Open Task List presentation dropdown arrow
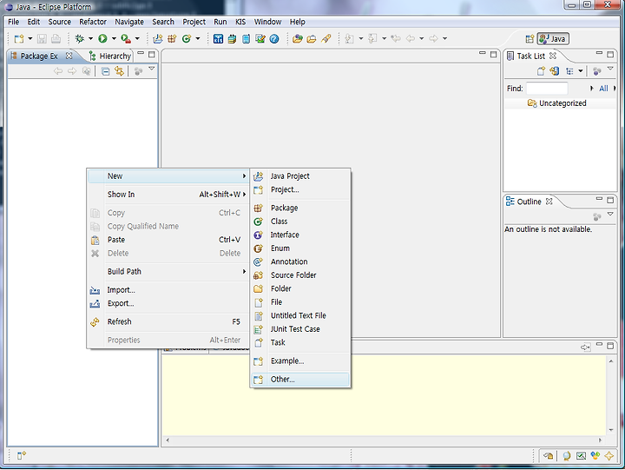 click(x=581, y=71)
